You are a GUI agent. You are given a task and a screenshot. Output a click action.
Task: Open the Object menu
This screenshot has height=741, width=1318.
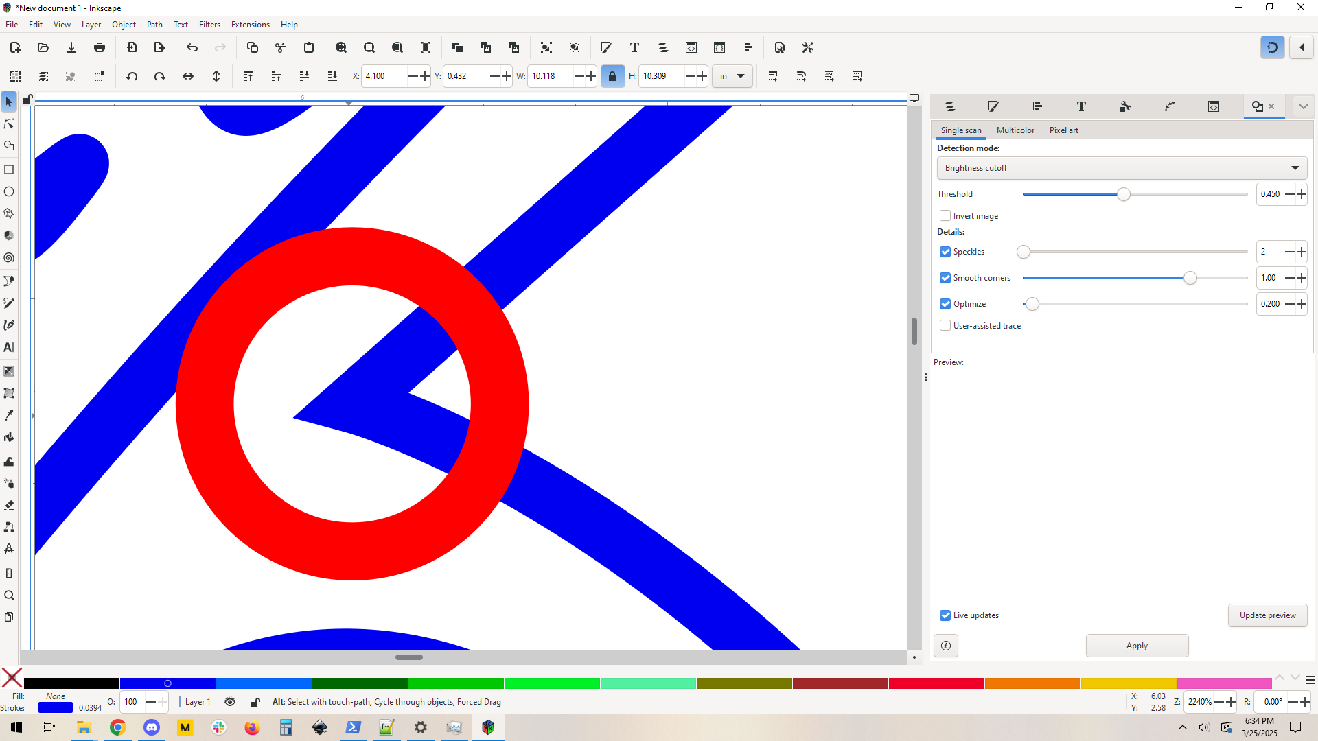click(124, 25)
